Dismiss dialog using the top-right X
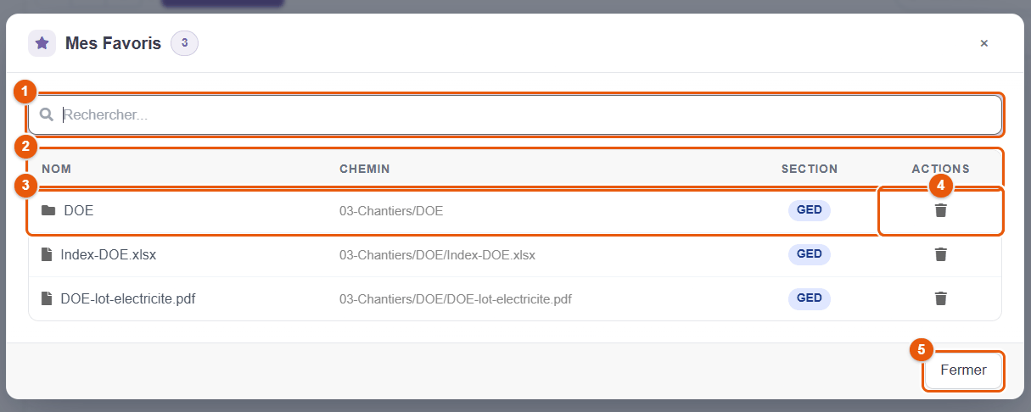 984,43
